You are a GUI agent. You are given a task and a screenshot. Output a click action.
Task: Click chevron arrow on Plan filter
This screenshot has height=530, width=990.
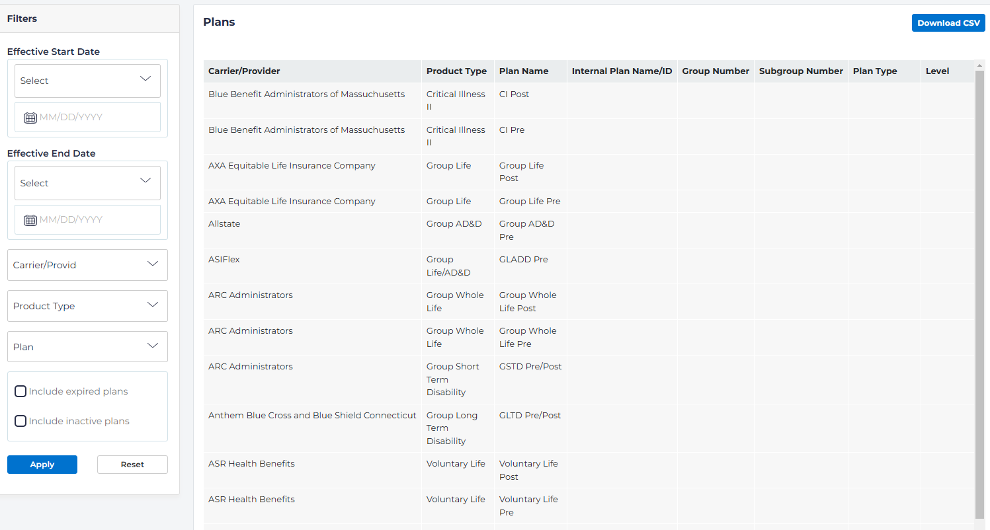153,346
